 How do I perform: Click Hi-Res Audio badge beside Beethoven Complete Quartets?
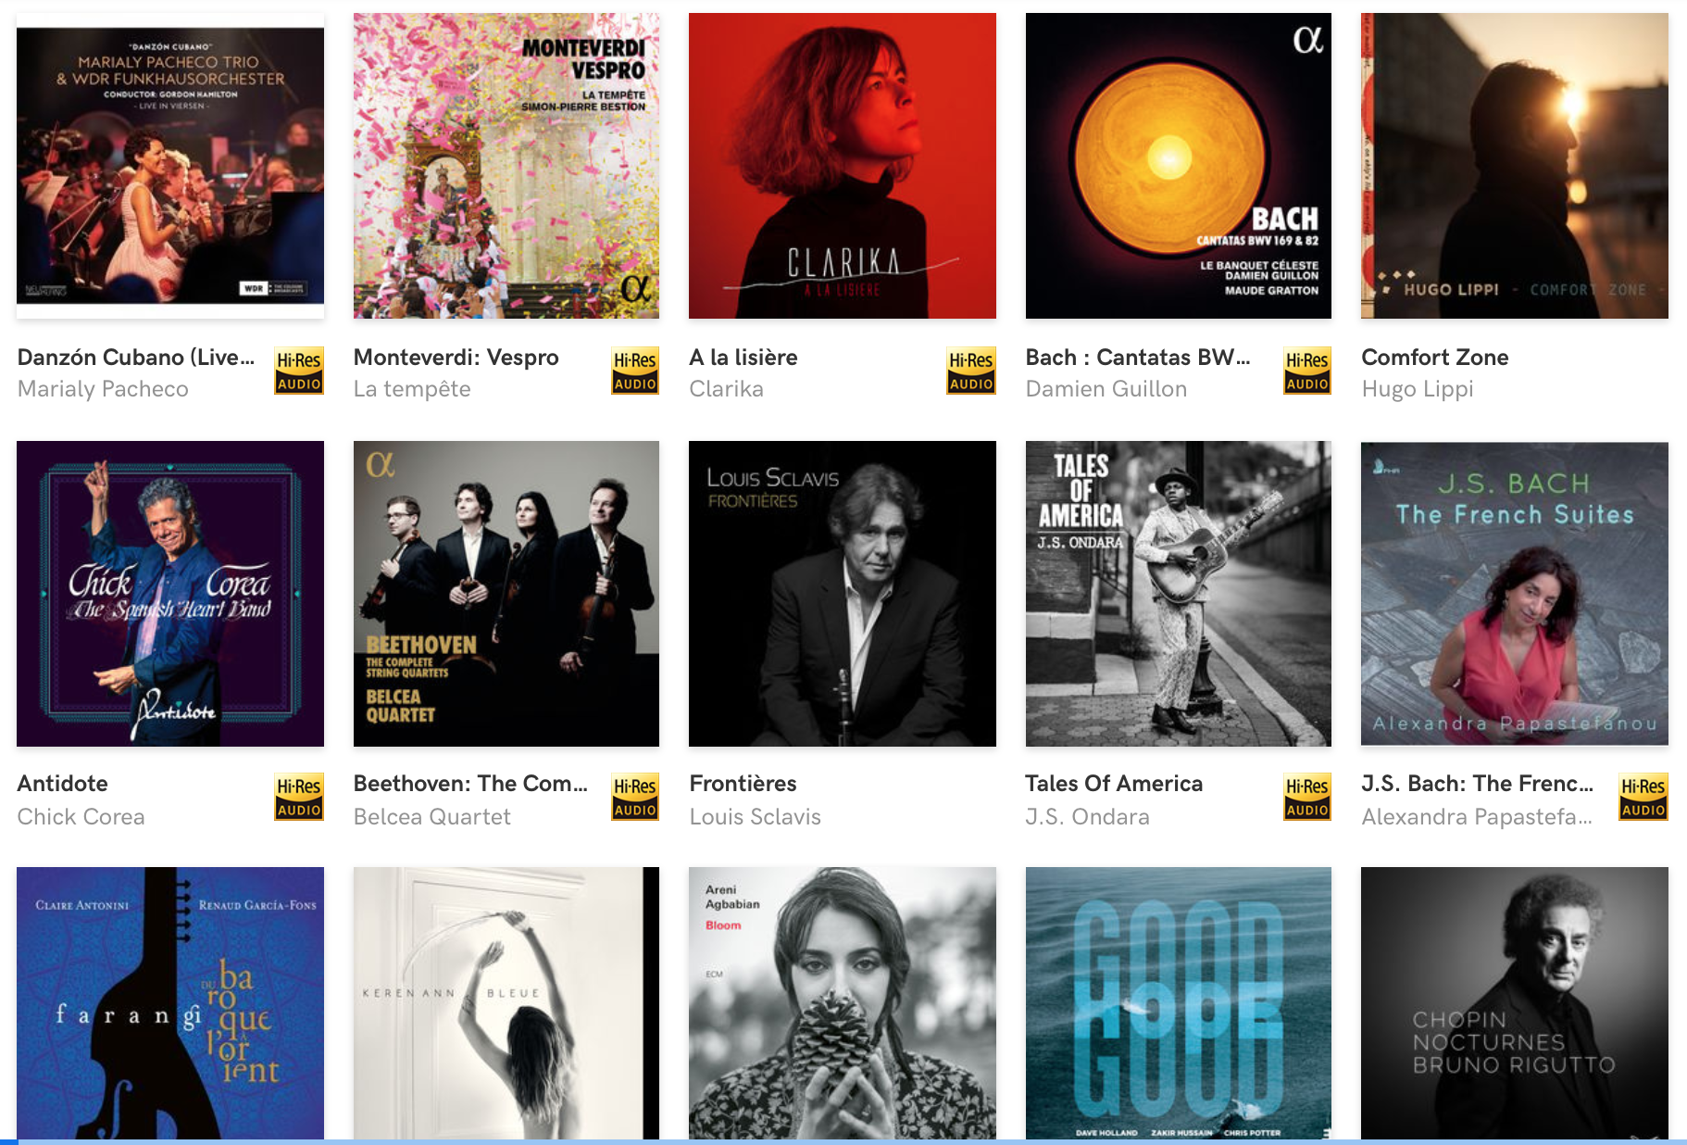click(635, 797)
